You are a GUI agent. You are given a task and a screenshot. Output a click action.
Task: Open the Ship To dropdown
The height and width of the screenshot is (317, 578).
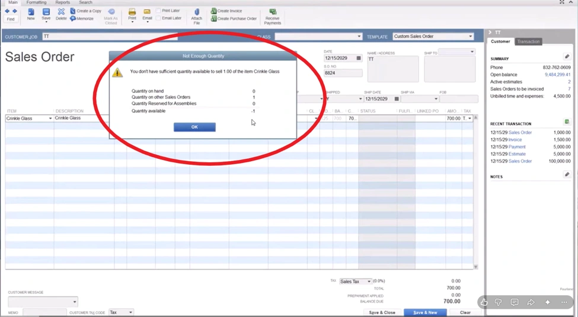(472, 52)
